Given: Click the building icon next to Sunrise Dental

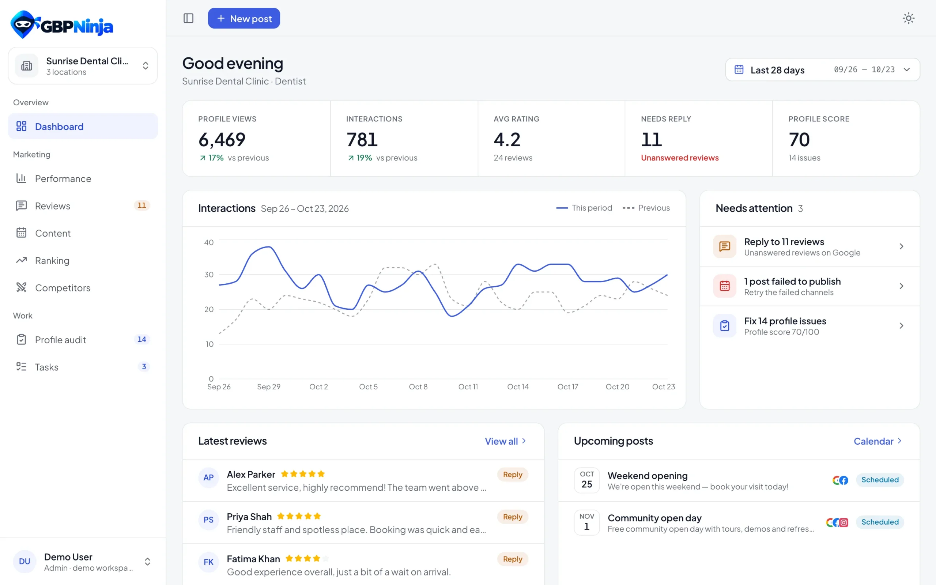Looking at the screenshot, I should pyautogui.click(x=26, y=66).
